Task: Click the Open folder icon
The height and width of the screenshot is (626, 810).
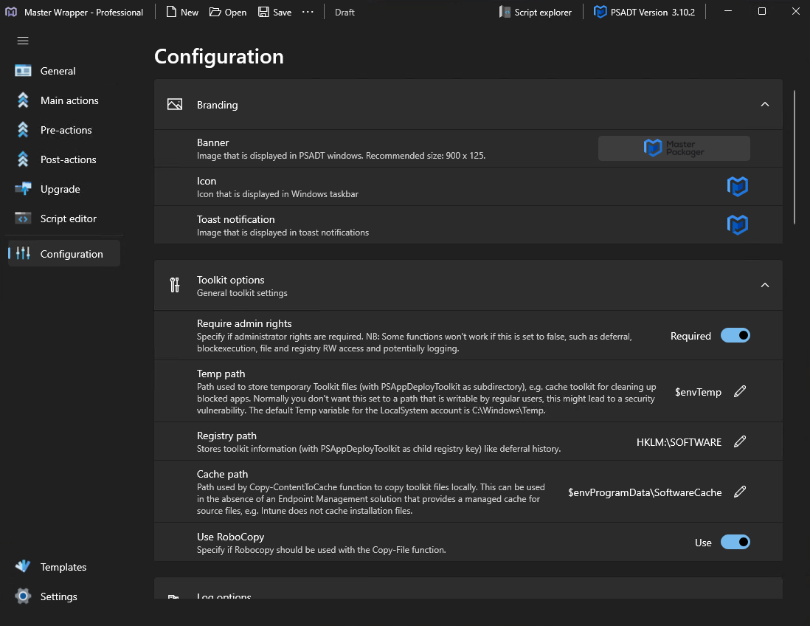Action: (215, 12)
